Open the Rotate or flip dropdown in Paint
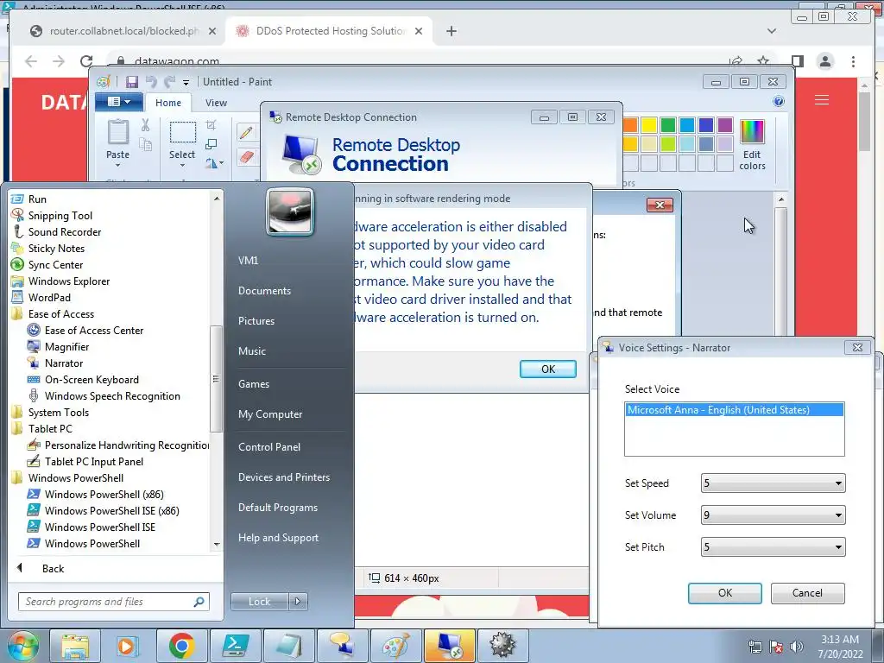 click(x=214, y=163)
